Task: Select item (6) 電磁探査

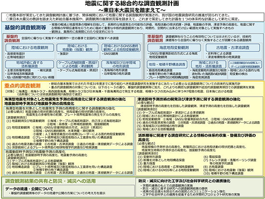Action: click(212, 157)
